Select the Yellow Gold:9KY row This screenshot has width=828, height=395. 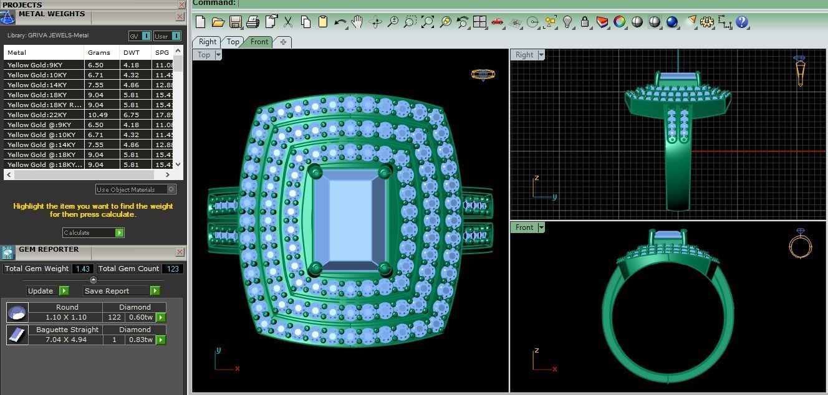[89, 65]
